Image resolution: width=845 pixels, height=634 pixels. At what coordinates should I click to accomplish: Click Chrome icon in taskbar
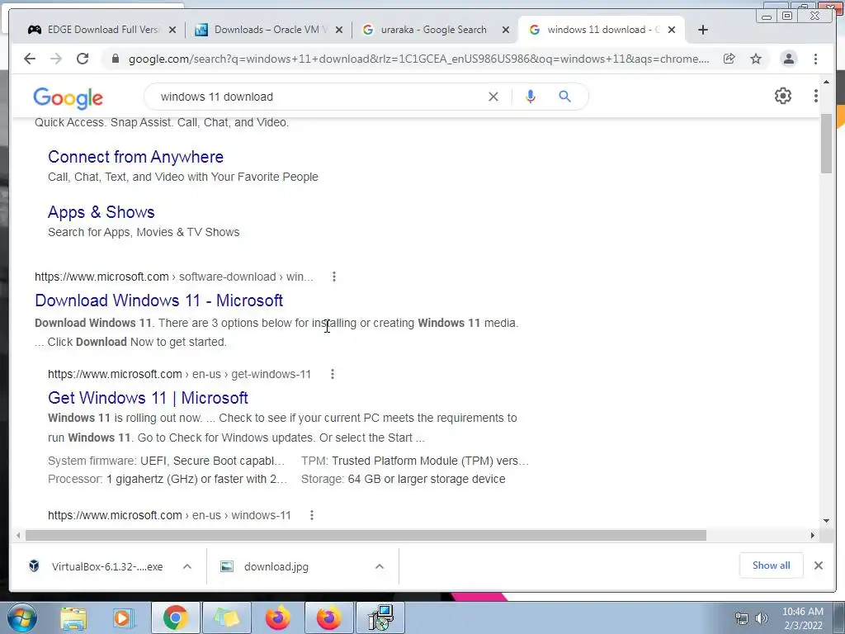pos(176,617)
